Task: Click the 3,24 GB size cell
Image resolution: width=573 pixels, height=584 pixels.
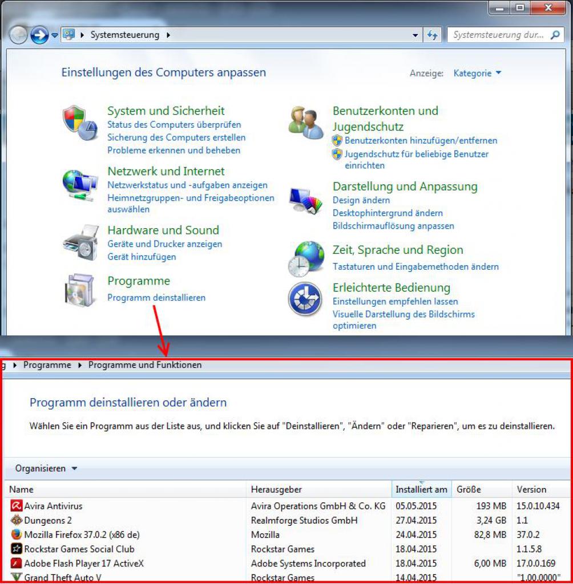Action: [x=491, y=520]
